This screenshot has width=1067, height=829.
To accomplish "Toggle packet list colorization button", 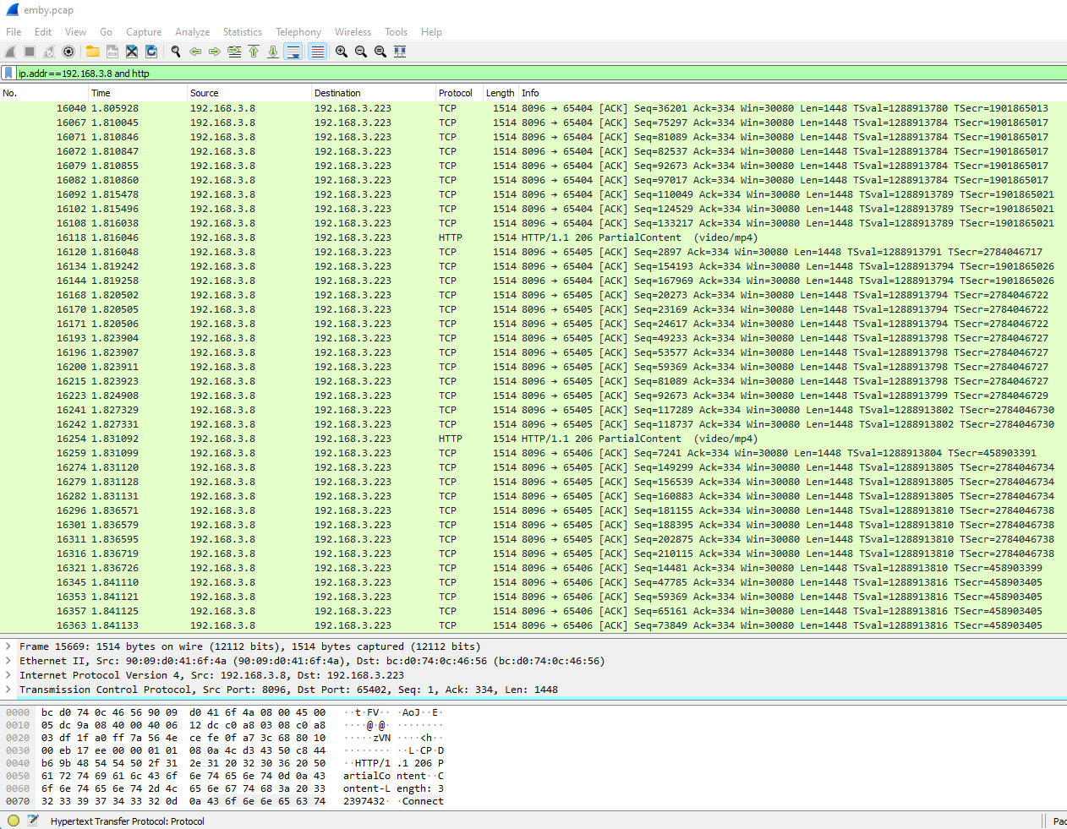I will pos(317,52).
